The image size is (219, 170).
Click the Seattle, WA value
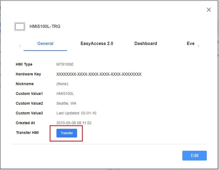[66, 103]
